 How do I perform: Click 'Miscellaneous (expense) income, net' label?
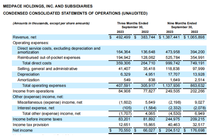(x=50, y=102)
